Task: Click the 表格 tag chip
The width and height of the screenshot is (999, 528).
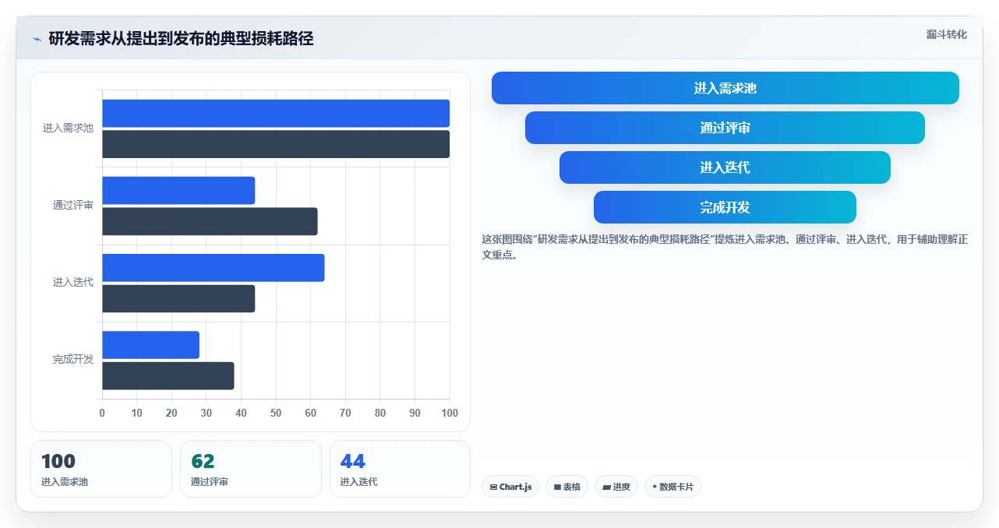Action: tap(567, 487)
